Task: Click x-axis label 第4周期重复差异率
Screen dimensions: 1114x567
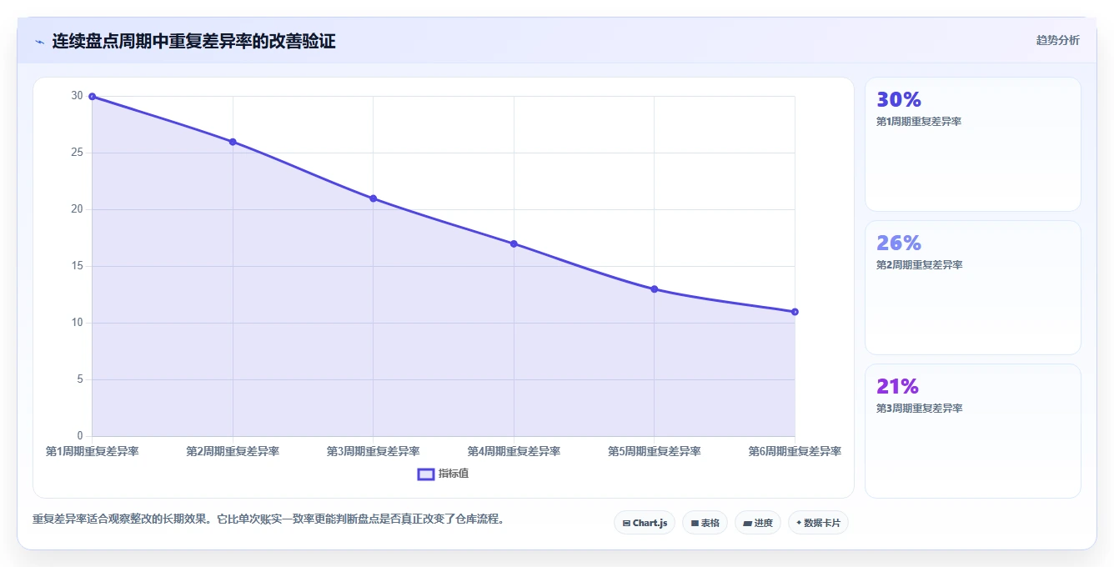Action: pyautogui.click(x=514, y=451)
